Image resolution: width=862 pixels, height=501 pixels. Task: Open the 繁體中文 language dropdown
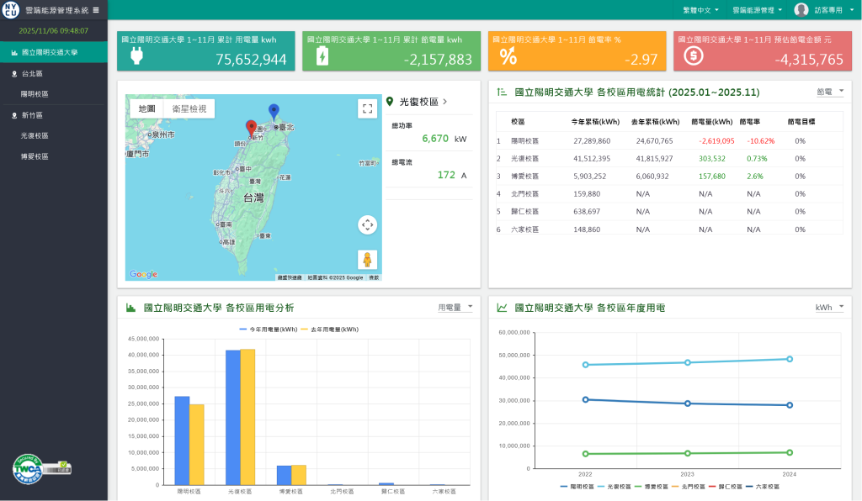(699, 10)
